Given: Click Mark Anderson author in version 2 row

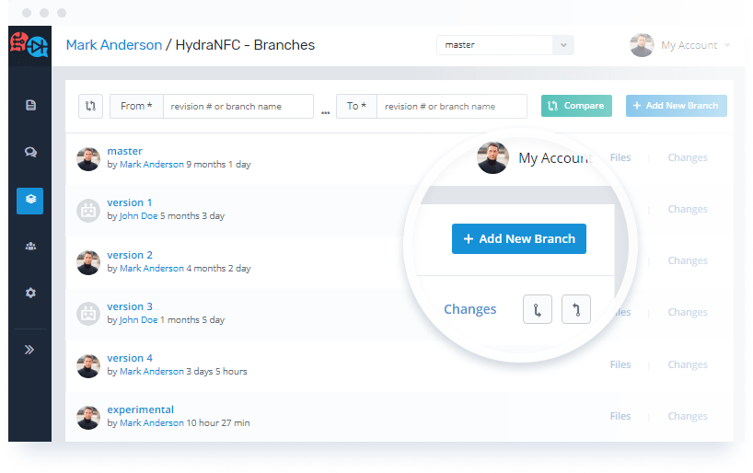Looking at the screenshot, I should tap(152, 269).
